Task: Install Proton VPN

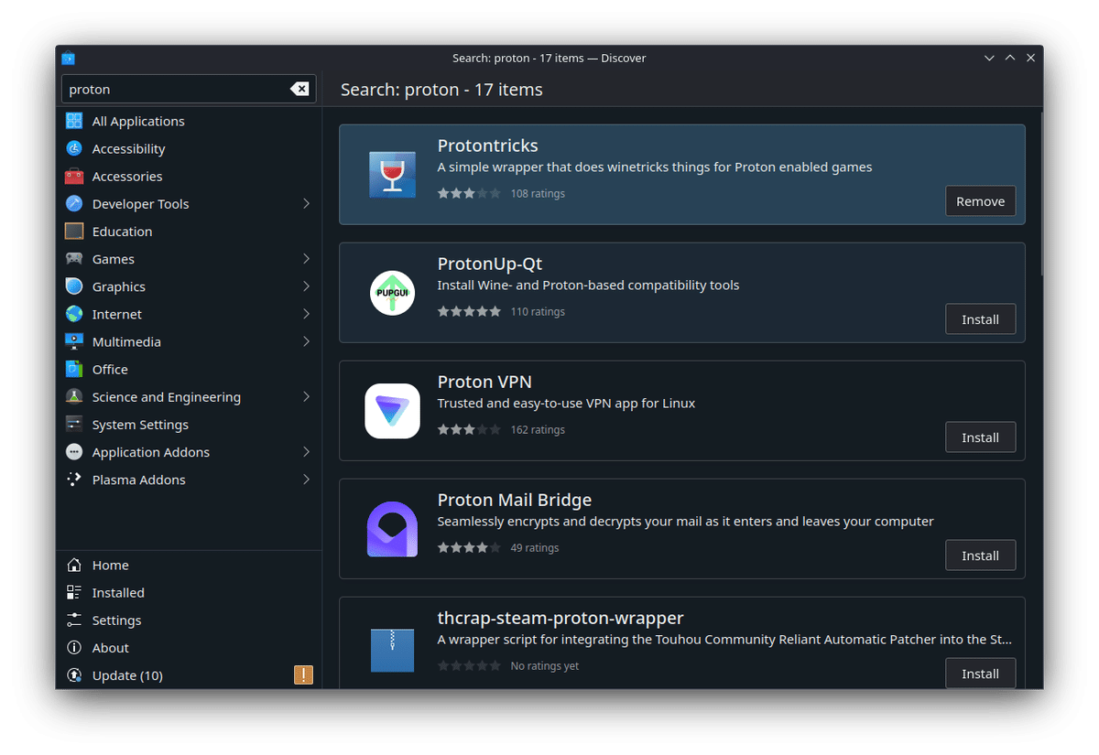Action: (x=980, y=437)
